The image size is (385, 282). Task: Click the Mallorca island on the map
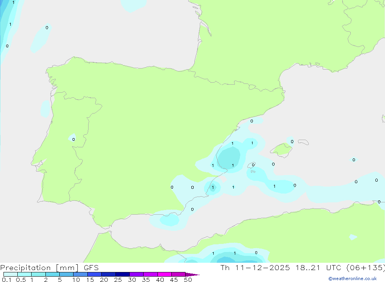(x=281, y=149)
